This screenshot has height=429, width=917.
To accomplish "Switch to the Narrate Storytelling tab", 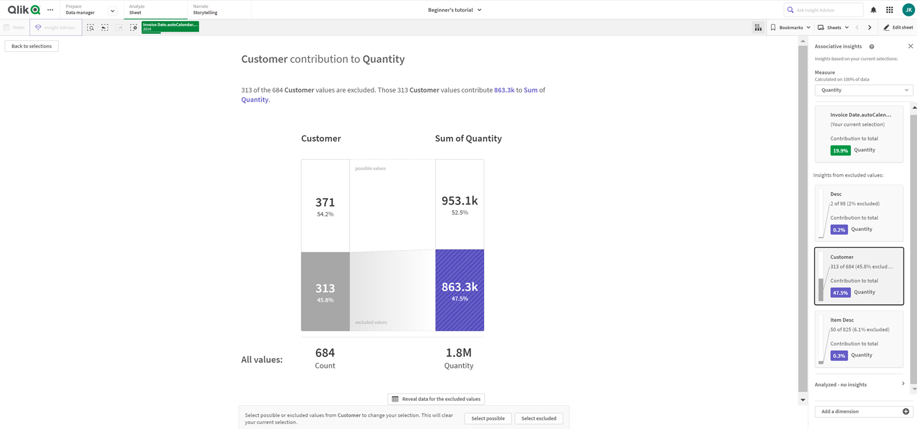I will tap(205, 10).
